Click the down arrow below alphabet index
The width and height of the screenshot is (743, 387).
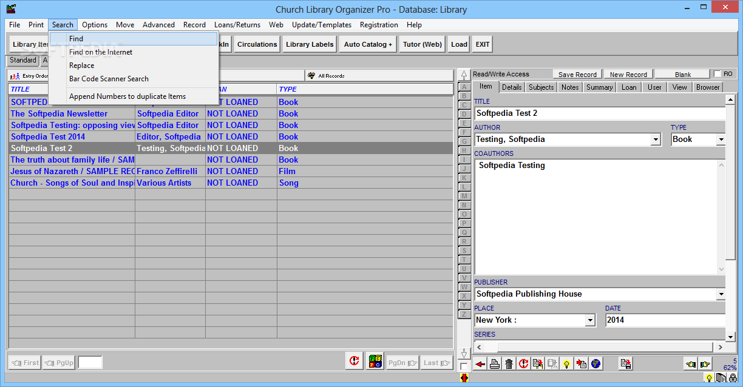464,352
